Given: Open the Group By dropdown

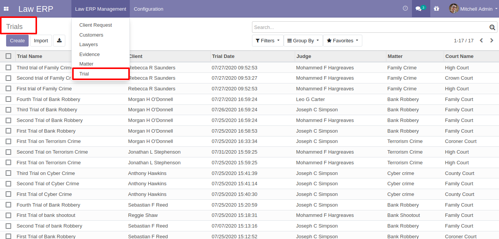Looking at the screenshot, I should tap(303, 41).
